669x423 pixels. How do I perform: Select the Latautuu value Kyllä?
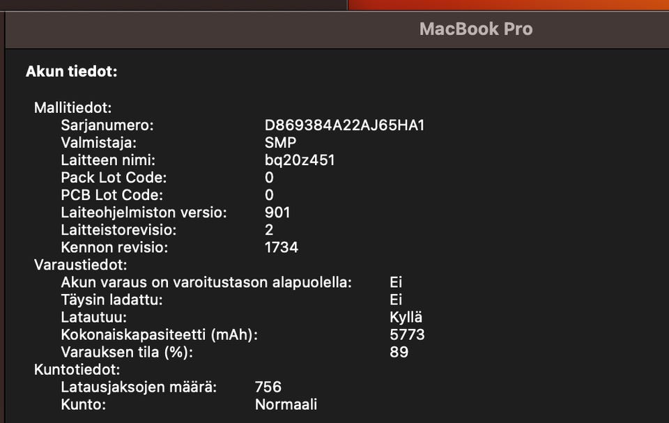click(x=406, y=317)
